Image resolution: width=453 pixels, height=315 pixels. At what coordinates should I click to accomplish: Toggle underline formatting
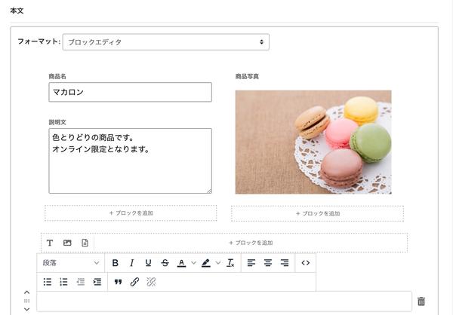click(x=148, y=263)
